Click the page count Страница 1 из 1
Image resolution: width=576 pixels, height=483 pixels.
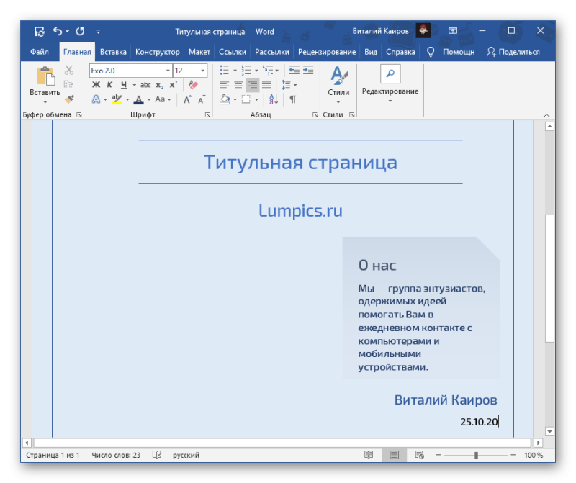click(53, 455)
